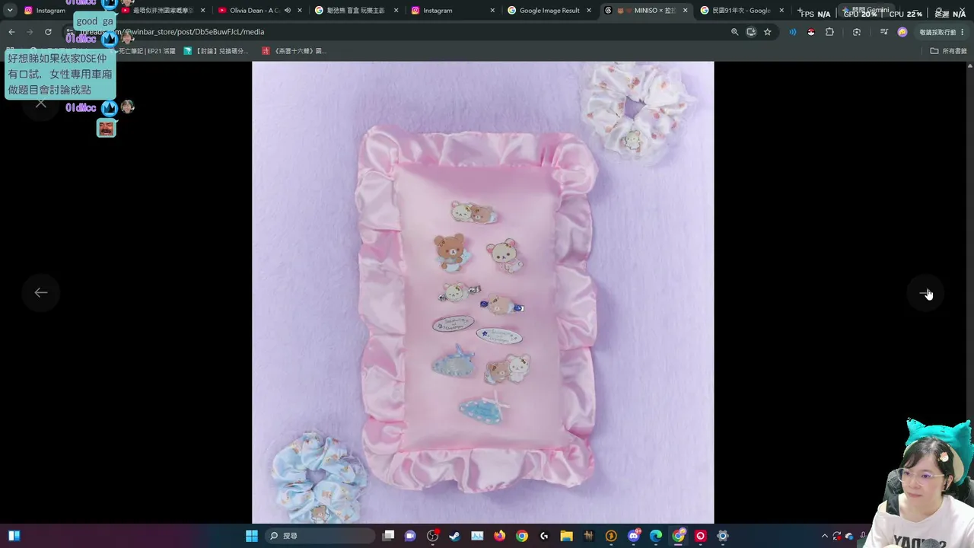Open the Pokeball extension
Image resolution: width=974 pixels, height=548 pixels.
click(811, 32)
